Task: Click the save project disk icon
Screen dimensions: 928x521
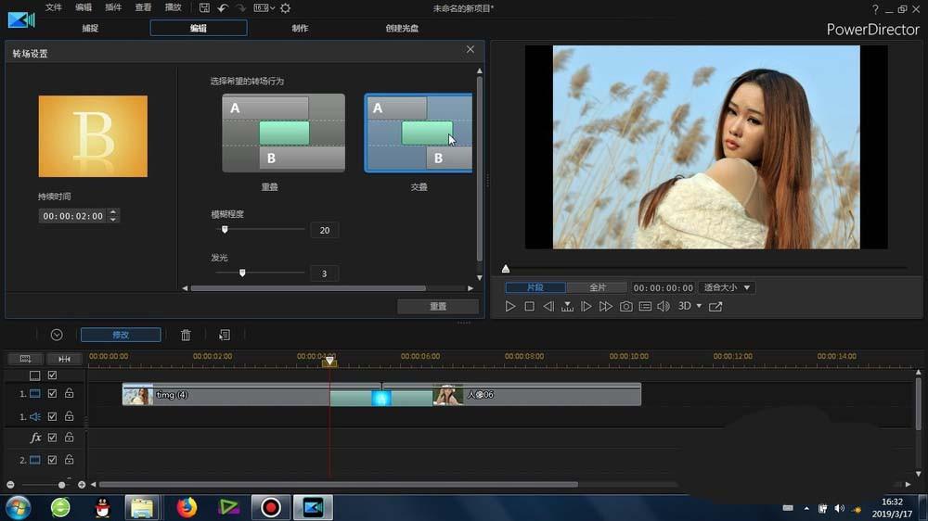Action: coord(204,8)
